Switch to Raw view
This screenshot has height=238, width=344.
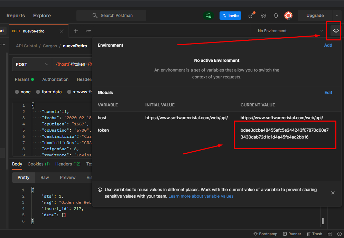coord(45,178)
